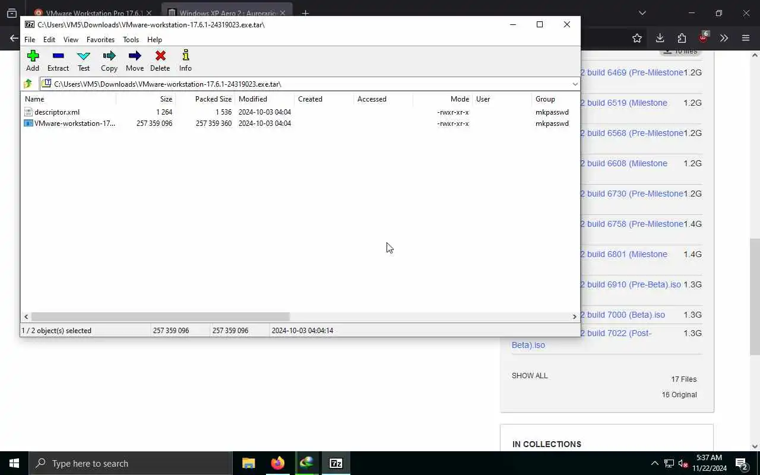Select the VMware-workstation-17... file row
Viewport: 760px width, 475px height.
(x=300, y=123)
